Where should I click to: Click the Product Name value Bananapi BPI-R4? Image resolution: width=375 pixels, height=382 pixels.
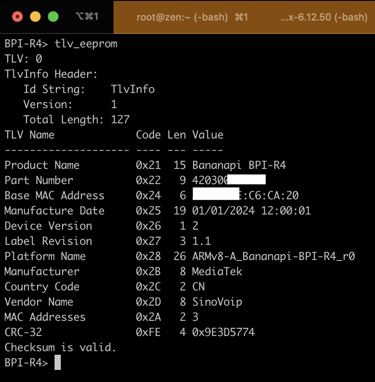pyautogui.click(x=239, y=165)
